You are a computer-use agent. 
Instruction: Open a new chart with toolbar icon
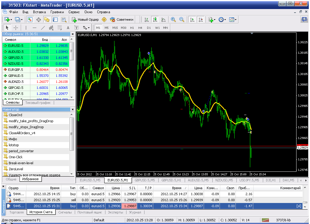pyautogui.click(x=7, y=20)
